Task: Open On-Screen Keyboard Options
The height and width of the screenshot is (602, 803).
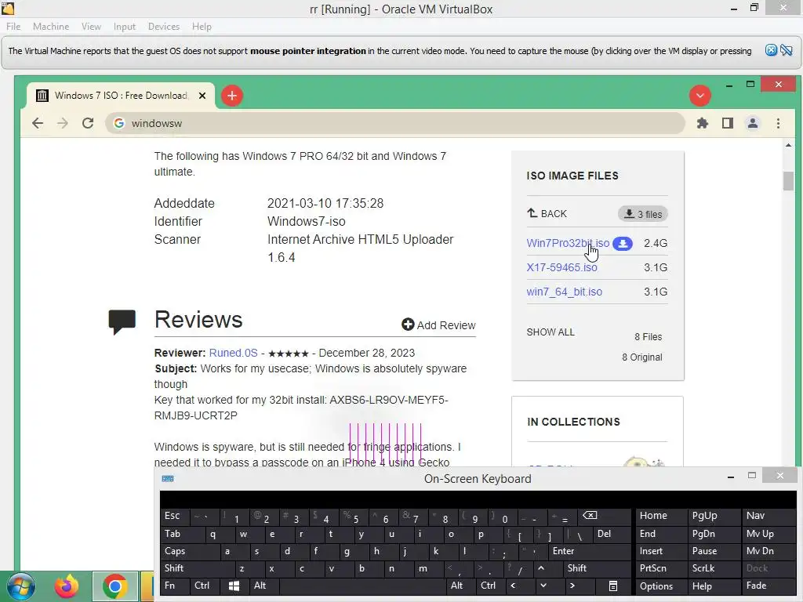Action: [x=661, y=586]
